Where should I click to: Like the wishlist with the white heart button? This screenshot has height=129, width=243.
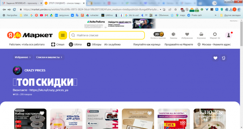click(x=215, y=58)
